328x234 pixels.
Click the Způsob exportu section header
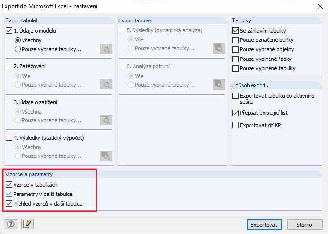point(250,85)
